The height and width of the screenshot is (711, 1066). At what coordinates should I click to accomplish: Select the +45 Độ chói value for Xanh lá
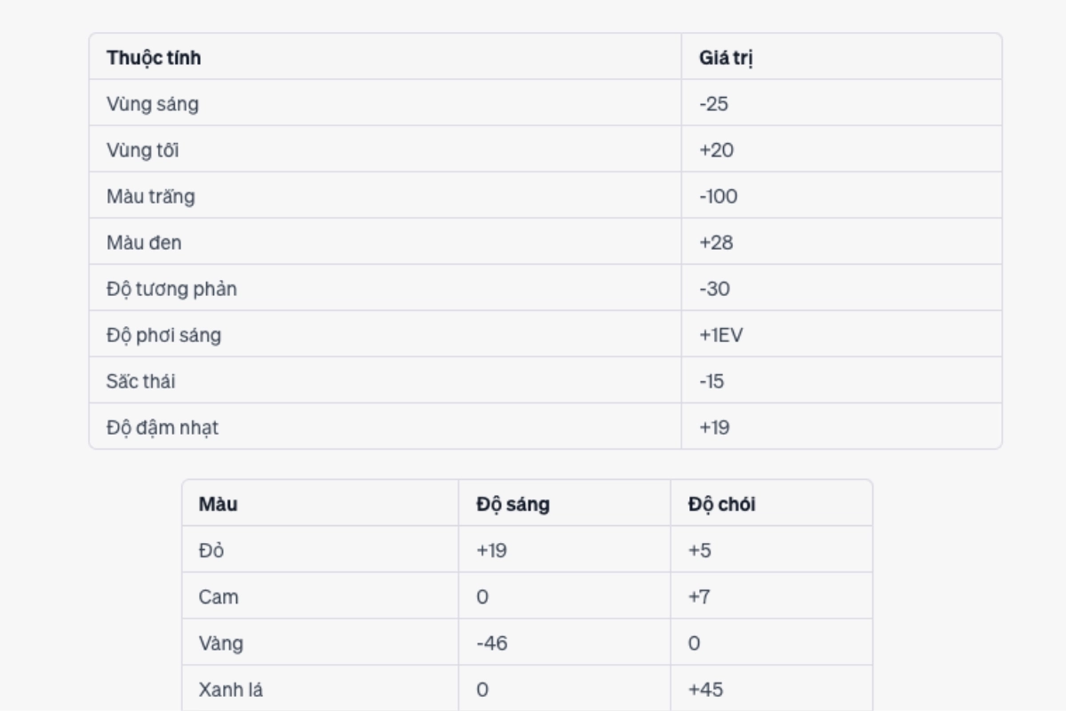703,690
